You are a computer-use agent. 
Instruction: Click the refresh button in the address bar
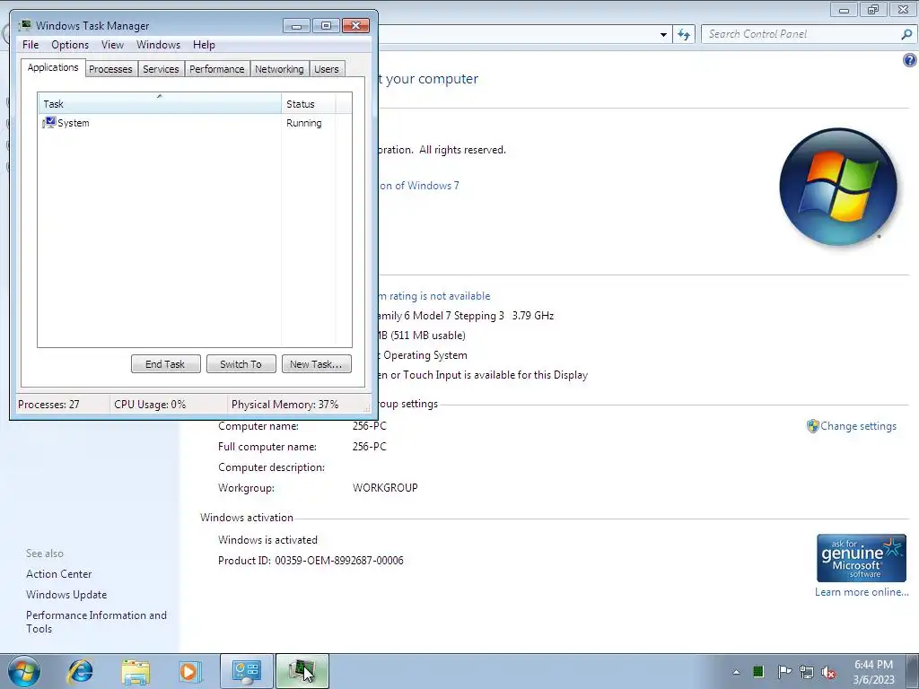click(x=683, y=34)
